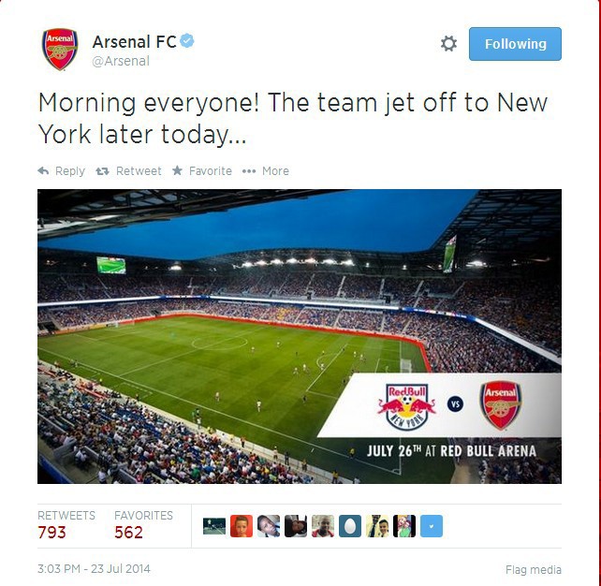The width and height of the screenshot is (601, 586).
Task: Open the More options menu
Action: [266, 171]
